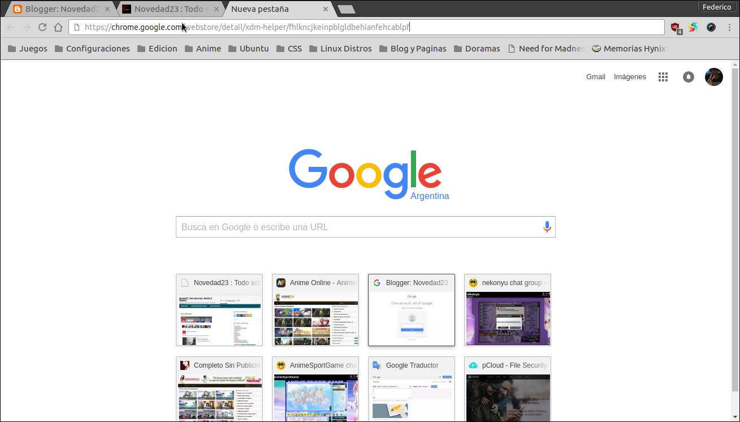Open the nekonyu chat group thumbnail
Viewport: 740px width, 422px height.
pyautogui.click(x=508, y=310)
